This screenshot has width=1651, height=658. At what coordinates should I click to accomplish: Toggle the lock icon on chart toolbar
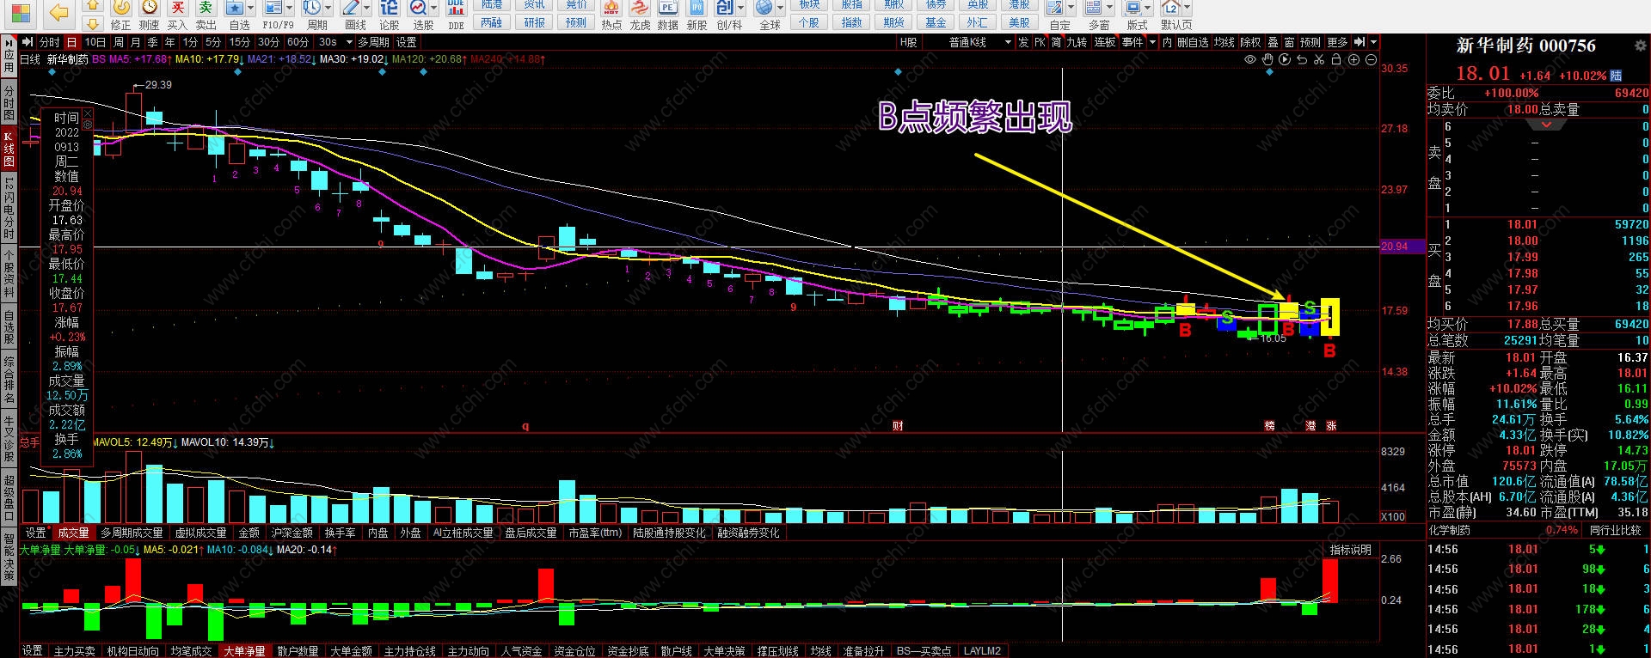coord(1336,59)
